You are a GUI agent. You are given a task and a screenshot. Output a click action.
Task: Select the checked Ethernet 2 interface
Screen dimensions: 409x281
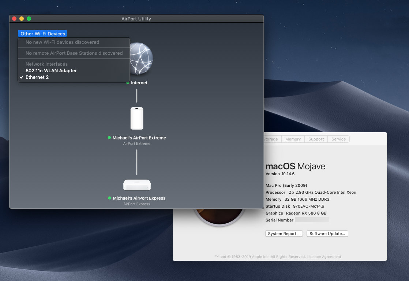pos(74,77)
